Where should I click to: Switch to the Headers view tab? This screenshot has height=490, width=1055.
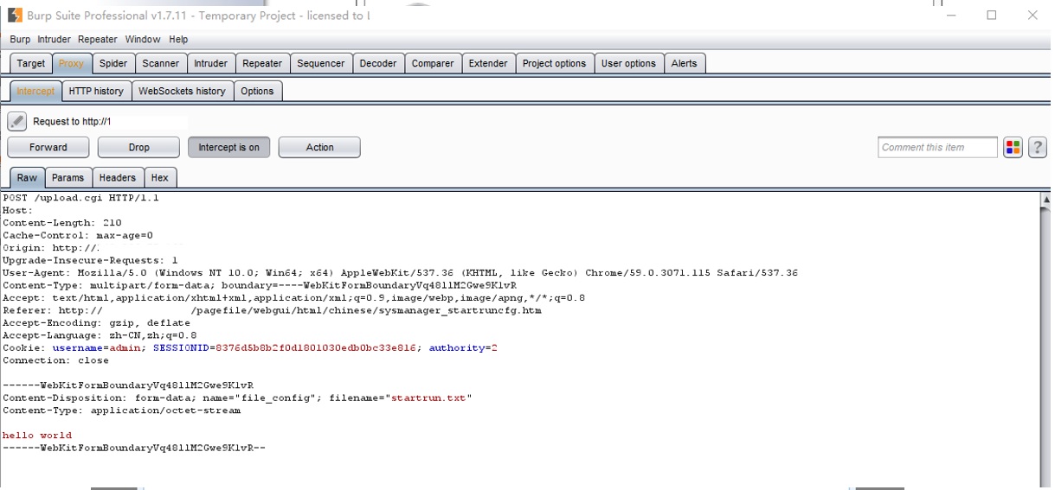117,178
